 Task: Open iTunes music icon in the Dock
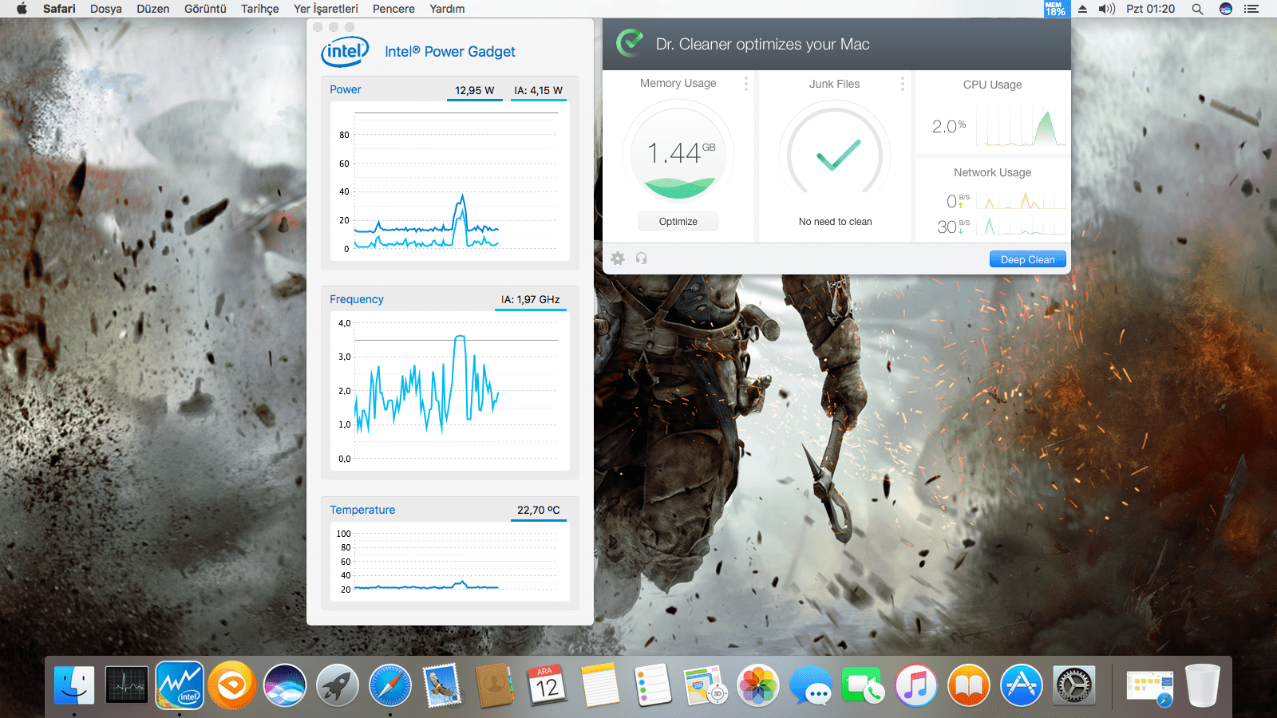pyautogui.click(x=915, y=685)
